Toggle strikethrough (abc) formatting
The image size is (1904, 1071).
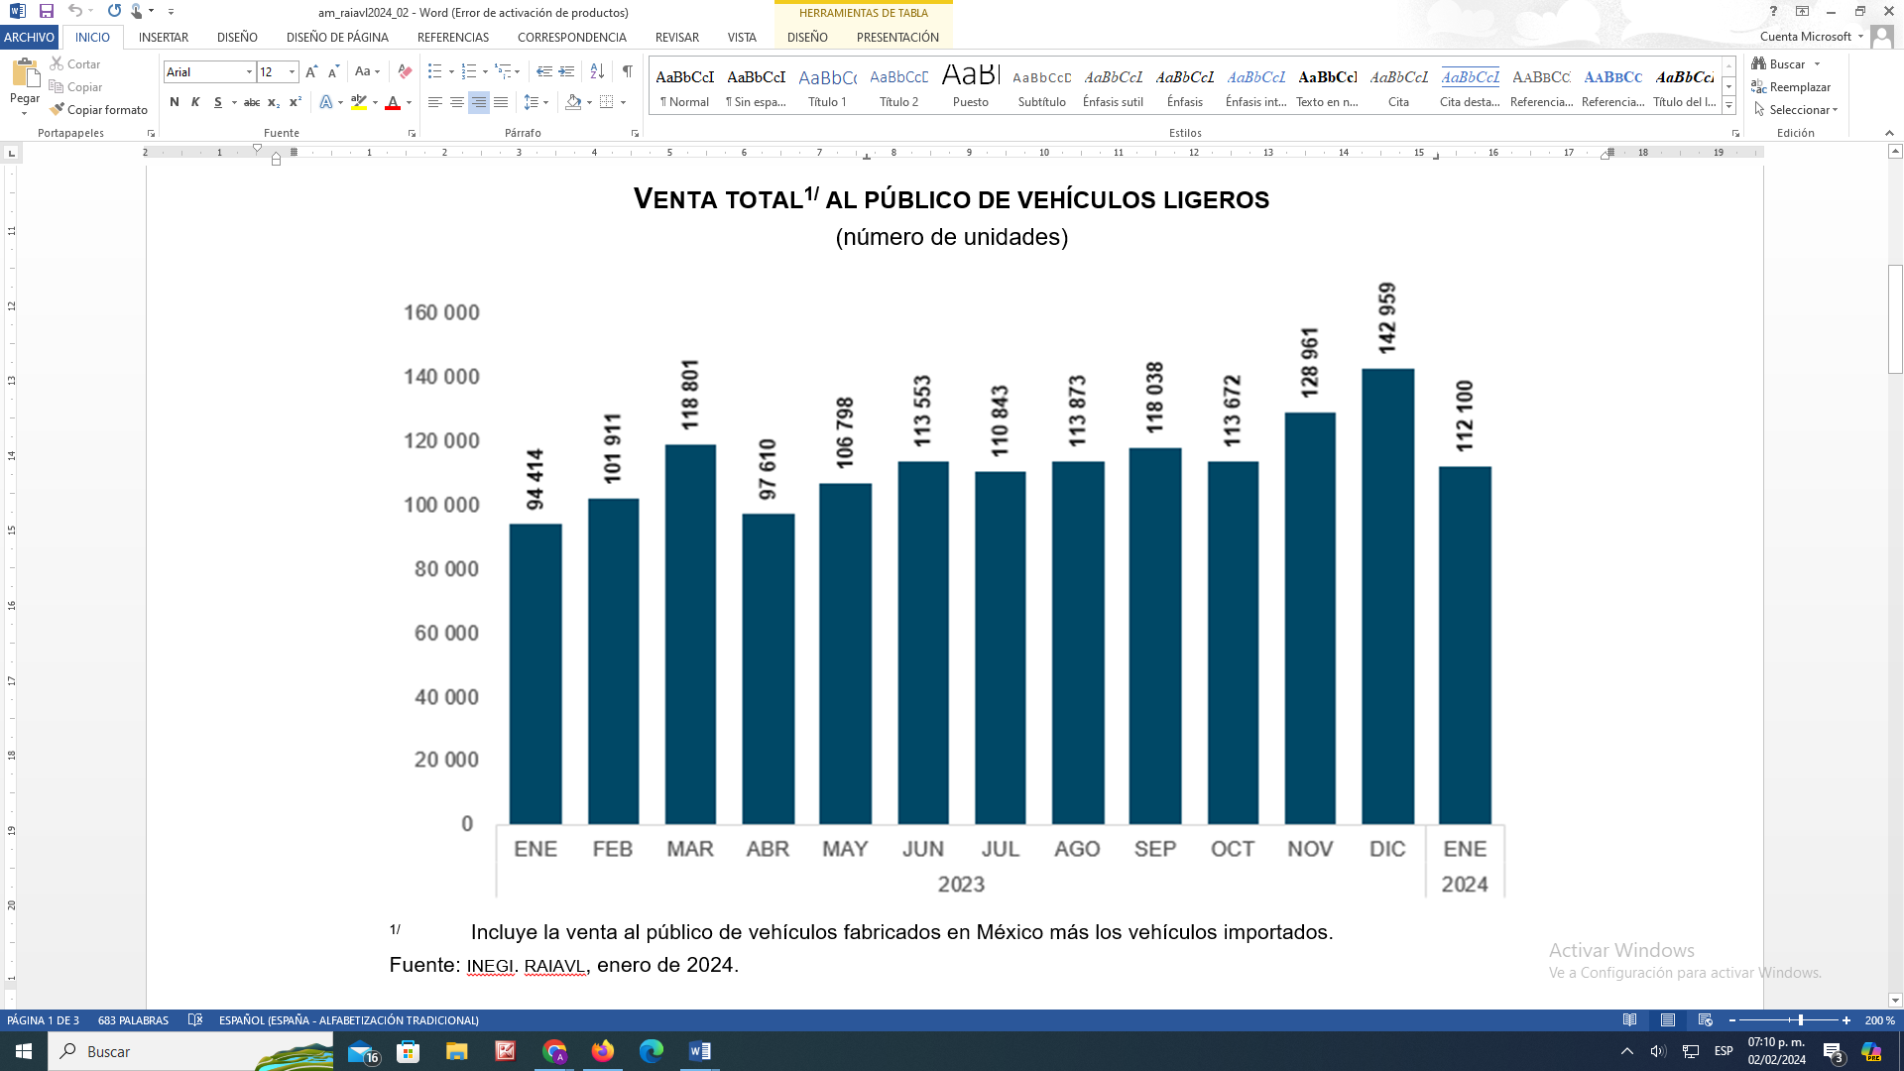click(x=252, y=102)
